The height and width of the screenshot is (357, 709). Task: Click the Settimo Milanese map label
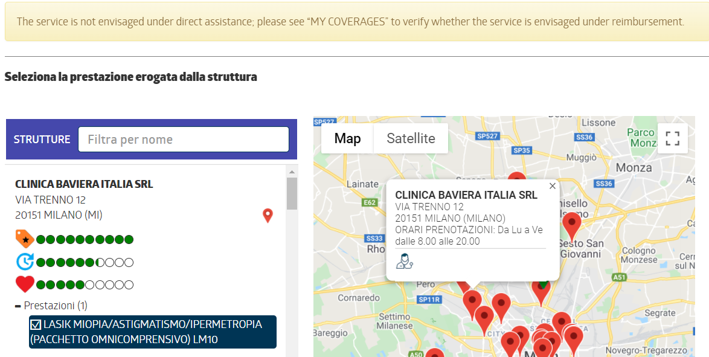pos(396,321)
